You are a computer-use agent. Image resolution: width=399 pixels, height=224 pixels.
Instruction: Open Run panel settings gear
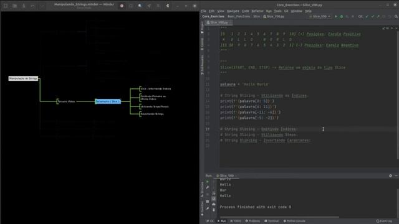tap(390, 175)
